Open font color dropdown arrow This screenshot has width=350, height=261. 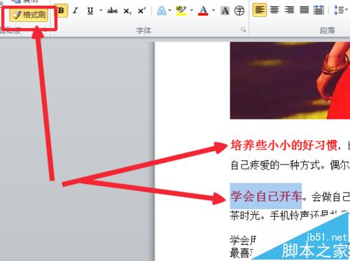click(213, 10)
